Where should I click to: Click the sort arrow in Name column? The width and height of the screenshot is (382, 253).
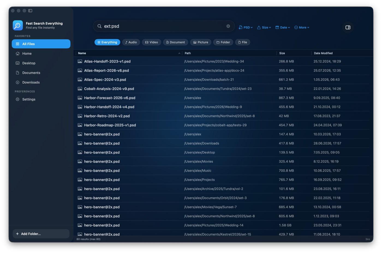click(x=179, y=53)
